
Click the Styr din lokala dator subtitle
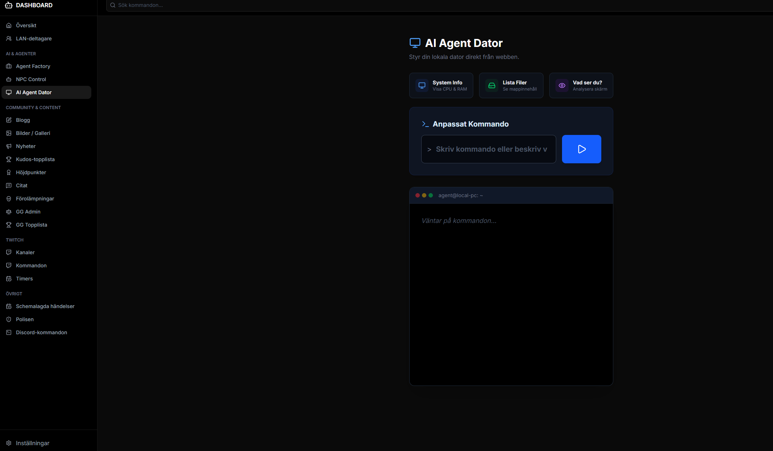(464, 57)
